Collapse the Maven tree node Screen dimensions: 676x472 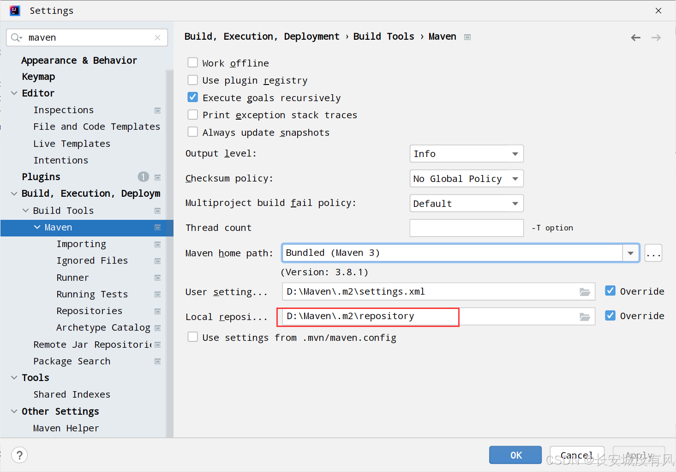pyautogui.click(x=37, y=227)
